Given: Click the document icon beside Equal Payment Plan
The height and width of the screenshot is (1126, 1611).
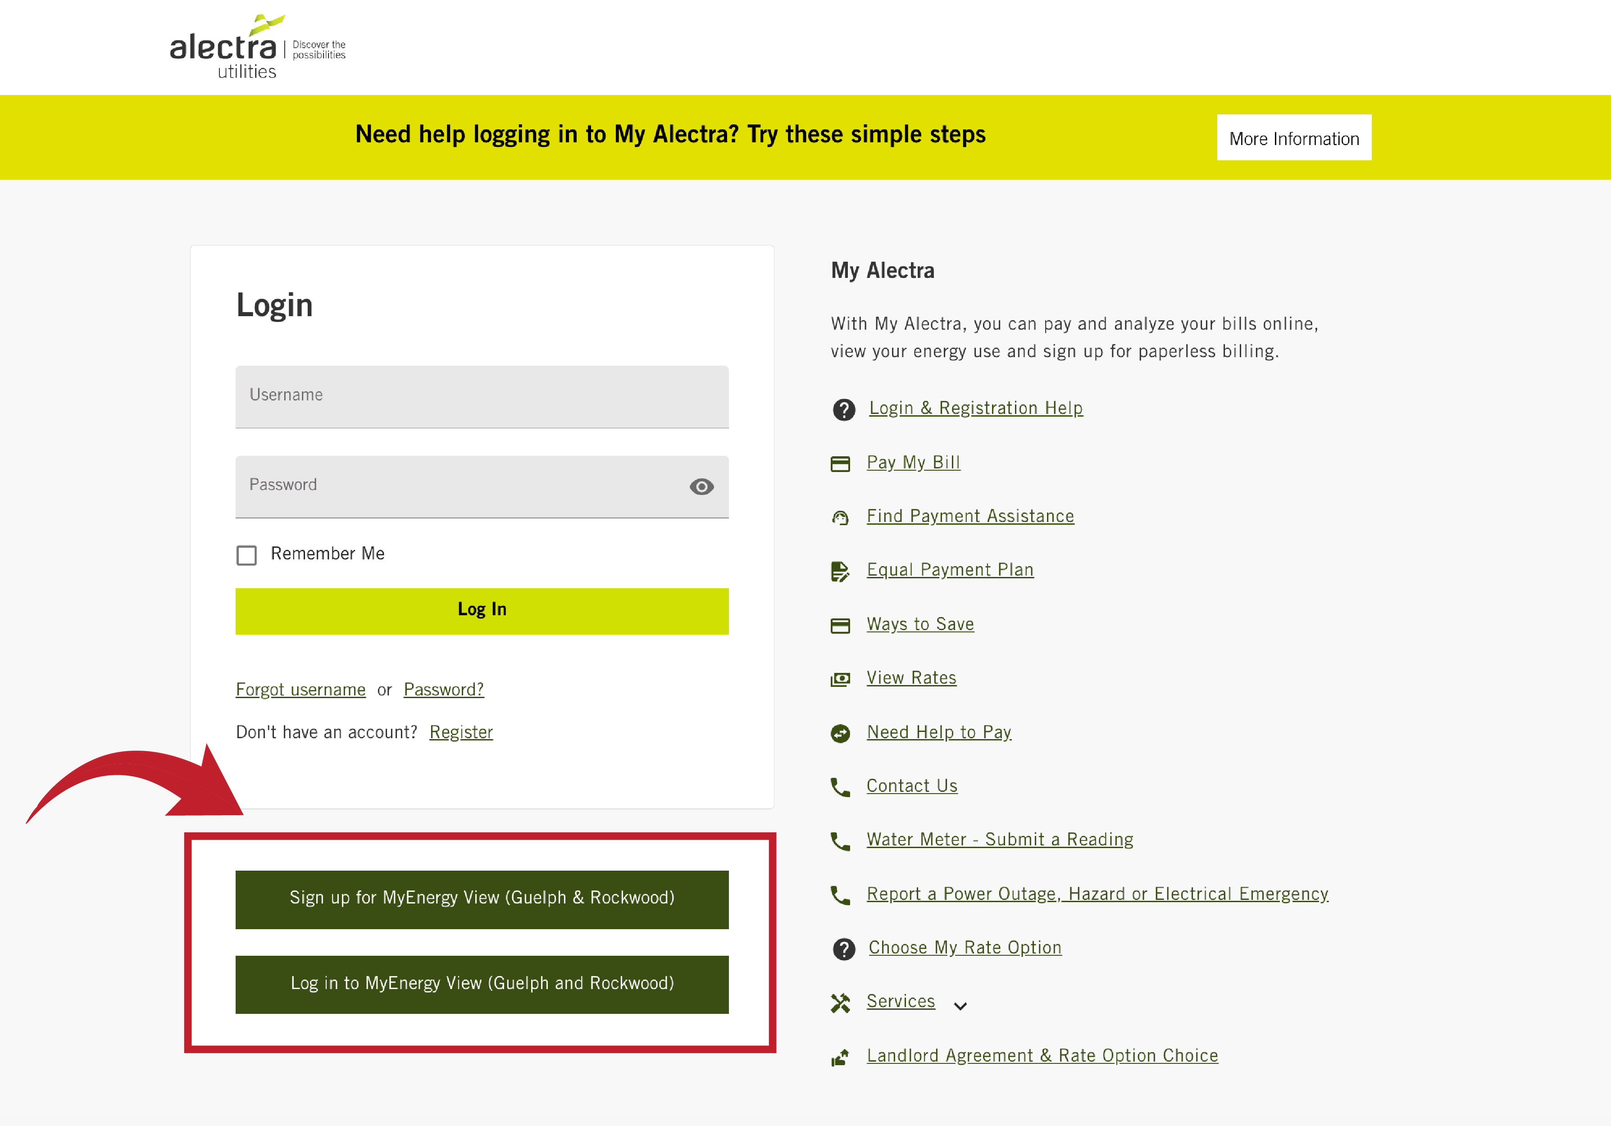Looking at the screenshot, I should (840, 571).
